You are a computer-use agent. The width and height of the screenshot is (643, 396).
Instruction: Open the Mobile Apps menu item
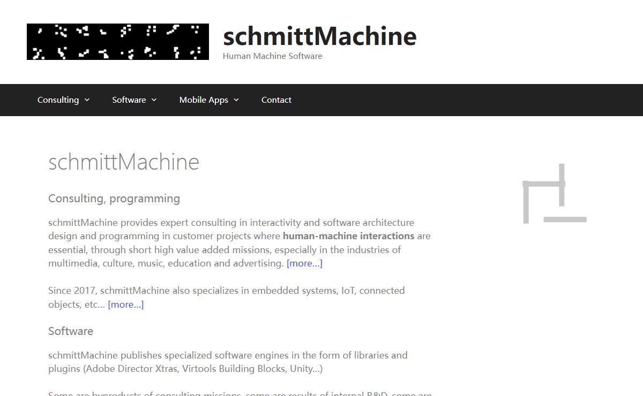click(204, 100)
